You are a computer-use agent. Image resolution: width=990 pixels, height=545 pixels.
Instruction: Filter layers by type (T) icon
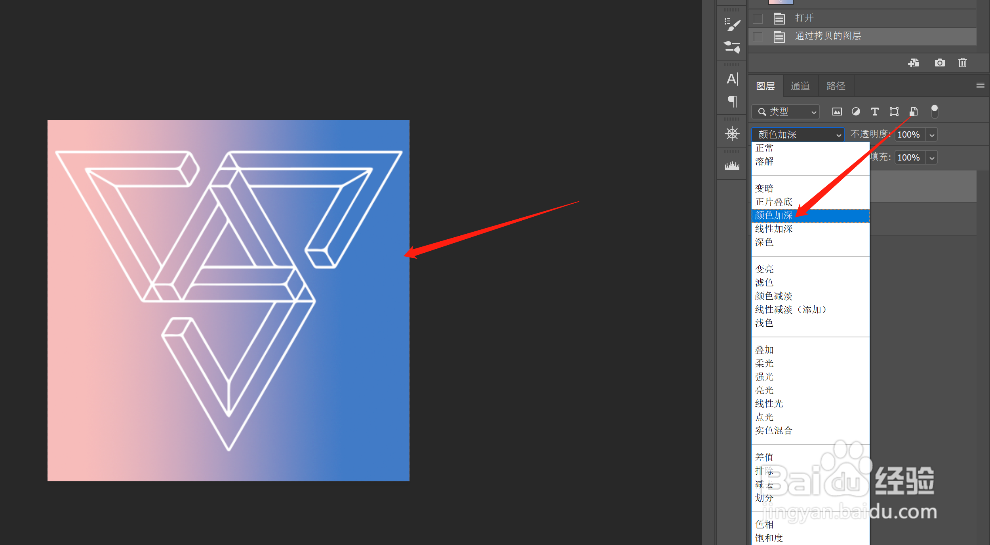pyautogui.click(x=875, y=112)
